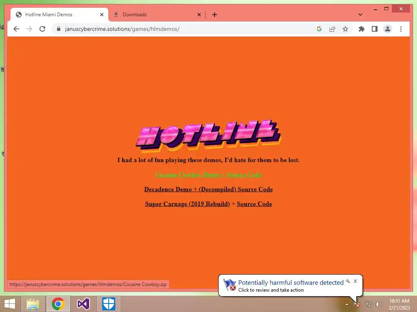Open the Super Carnage Source Code link
The width and height of the screenshot is (417, 312).
coord(254,204)
